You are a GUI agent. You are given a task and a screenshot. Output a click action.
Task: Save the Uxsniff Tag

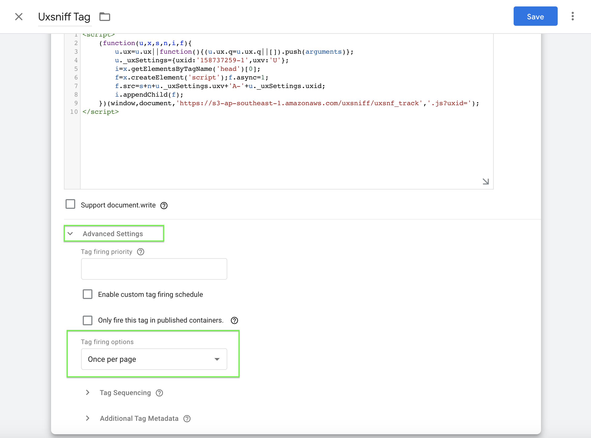pyautogui.click(x=535, y=16)
